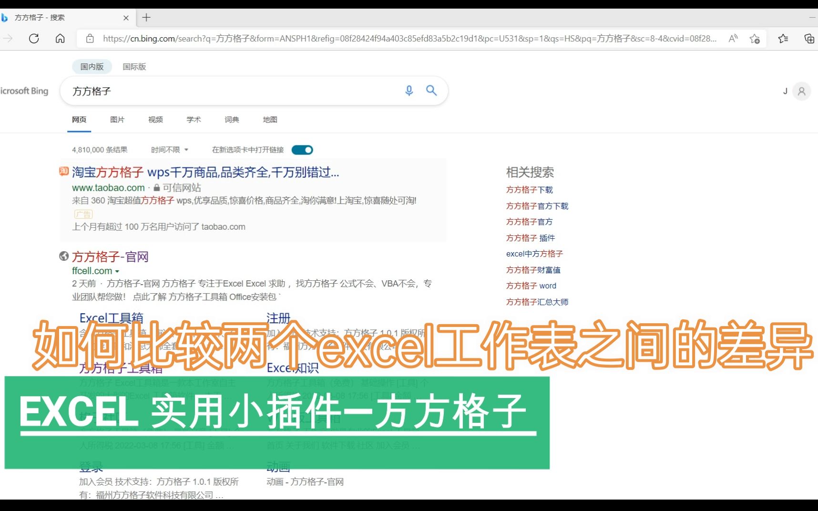Click the Taobao ad favicon
818x511 pixels.
tap(63, 171)
